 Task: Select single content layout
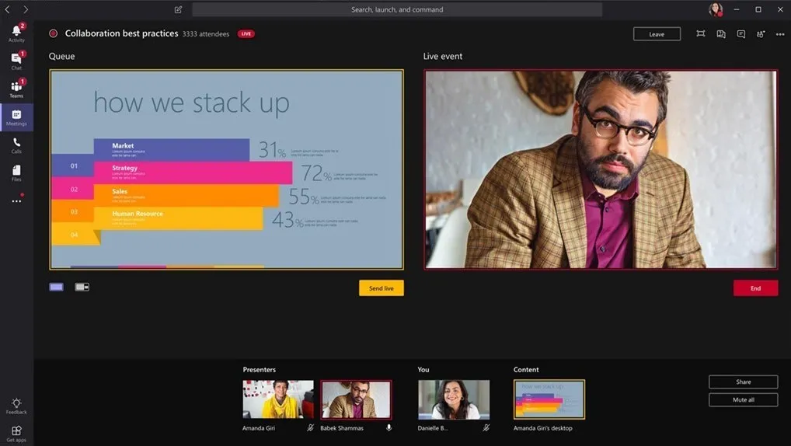[x=57, y=287]
